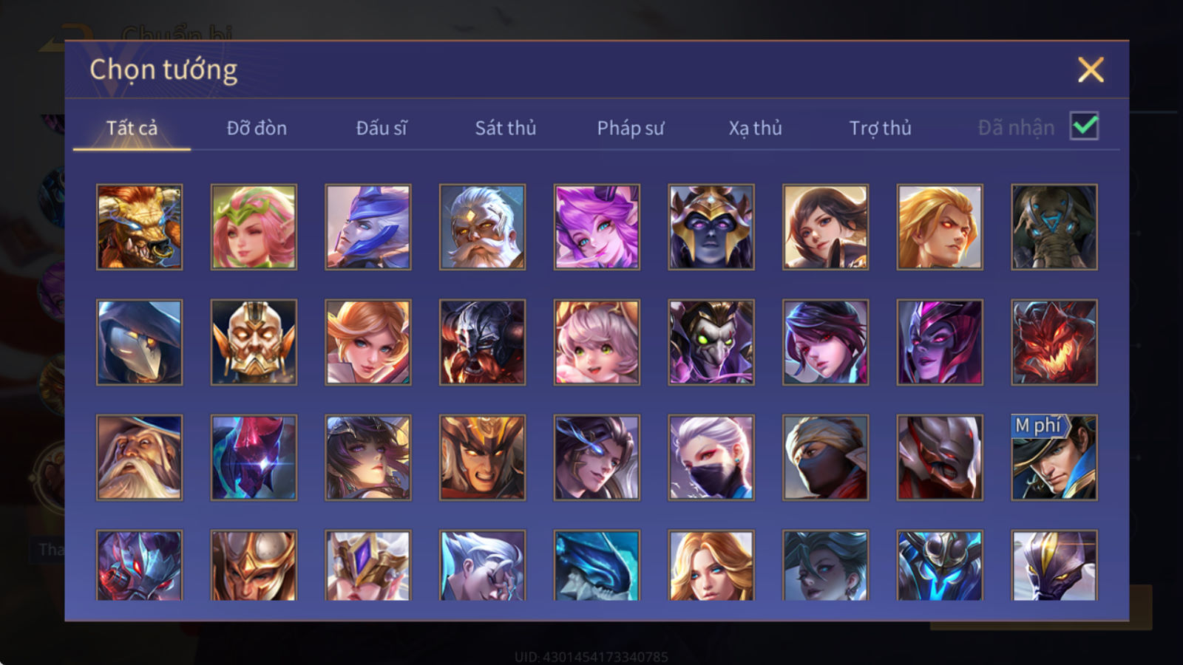Screen dimensions: 1183x665
Task: Toggle the Đã nhận checkbox
Action: (1085, 126)
